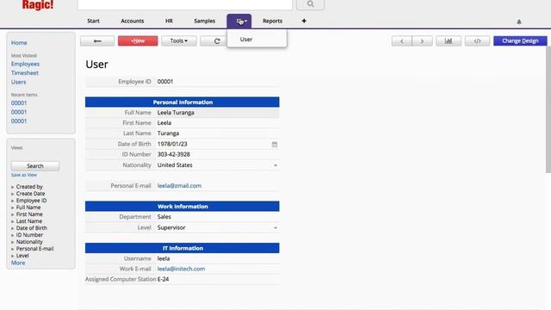The width and height of the screenshot is (551, 310).
Task: Open the Accounts tab
Action: 132,21
